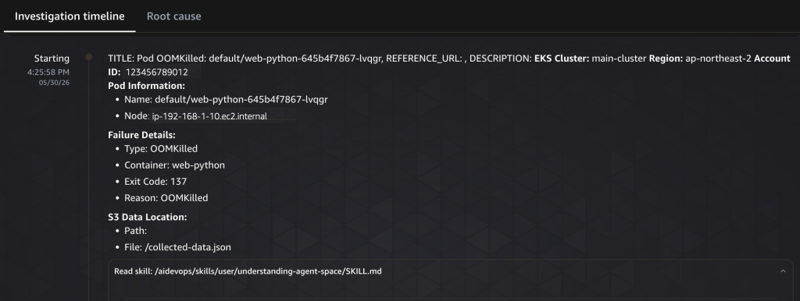Screen dimensions: 800x301
Task: Click the Starting step label
Action: tap(52, 58)
